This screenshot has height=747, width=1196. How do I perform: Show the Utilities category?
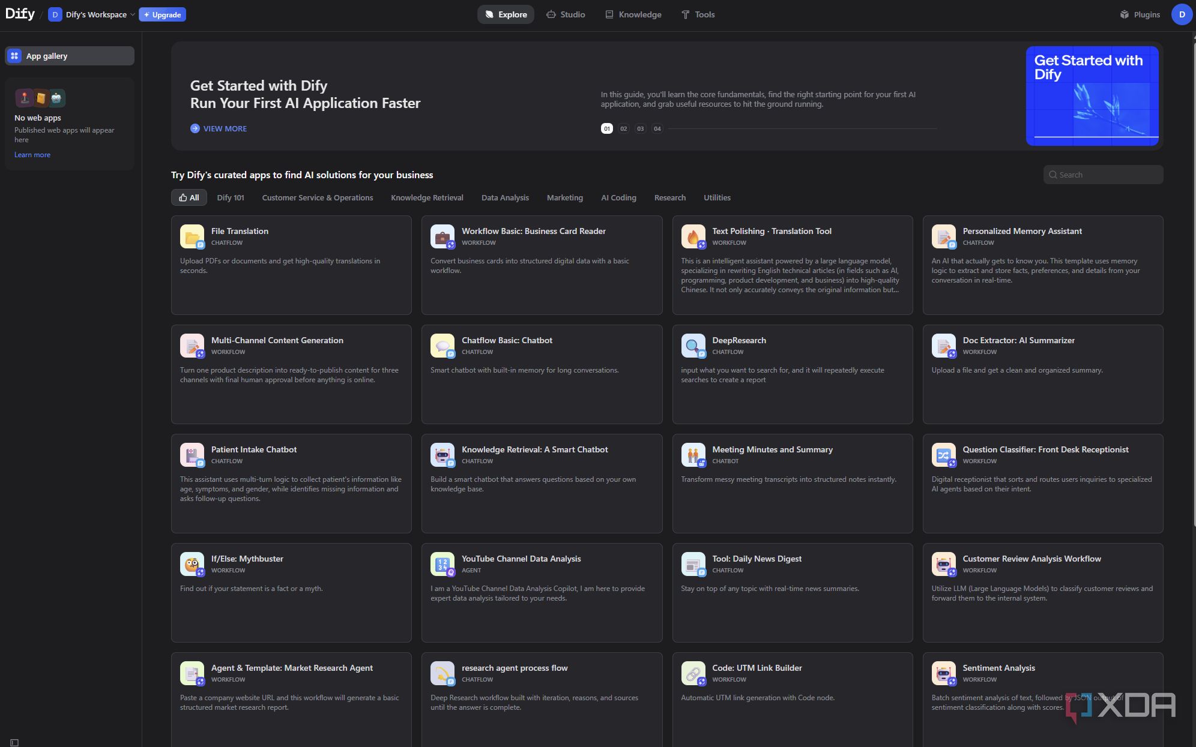point(717,197)
